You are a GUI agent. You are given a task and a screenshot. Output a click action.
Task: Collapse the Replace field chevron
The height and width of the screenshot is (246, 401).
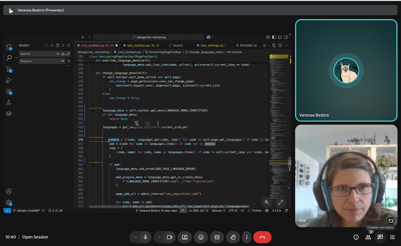click(x=17, y=58)
